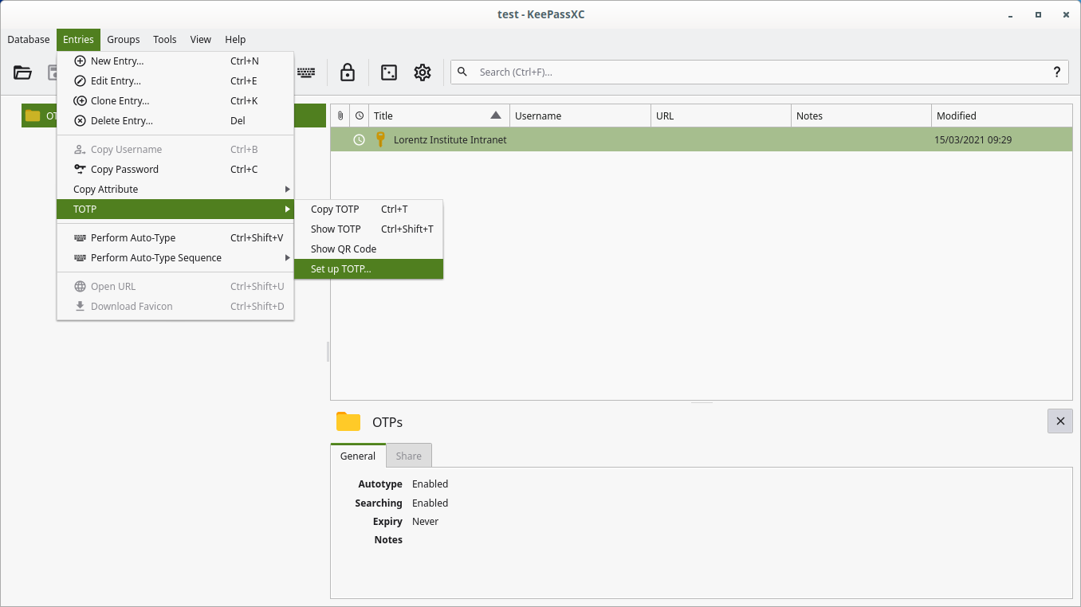Click the Auto-Type keyboard toolbar icon

coord(306,72)
